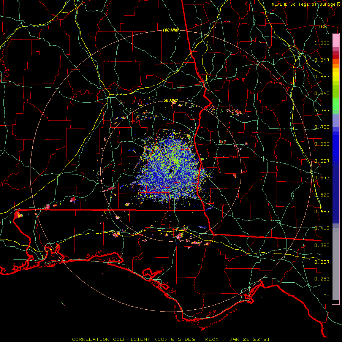Click the 0.787 scale value
Image resolution: width=342 pixels, height=342 pixels.
point(322,110)
